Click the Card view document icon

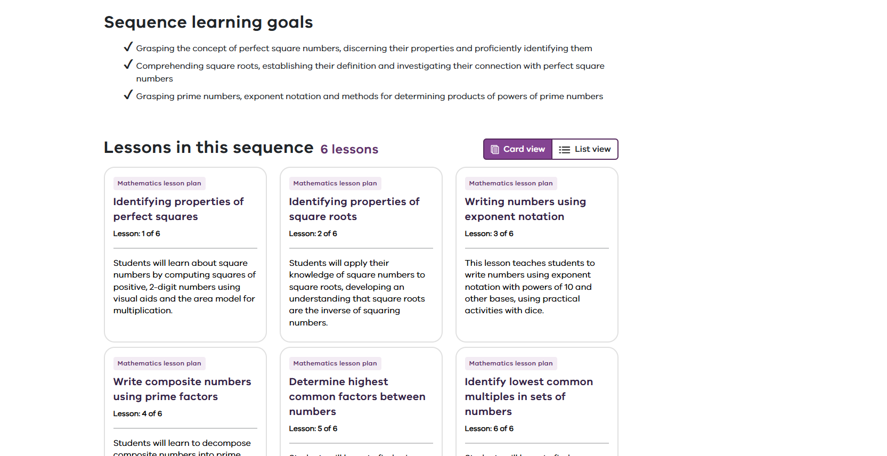point(495,150)
